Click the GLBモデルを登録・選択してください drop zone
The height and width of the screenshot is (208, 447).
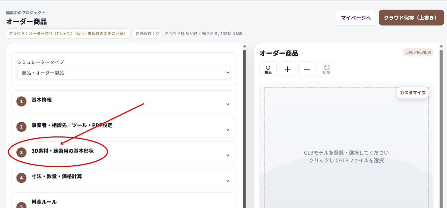(x=346, y=148)
